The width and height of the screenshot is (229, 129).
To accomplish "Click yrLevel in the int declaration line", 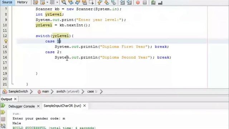I will coord(53,14).
